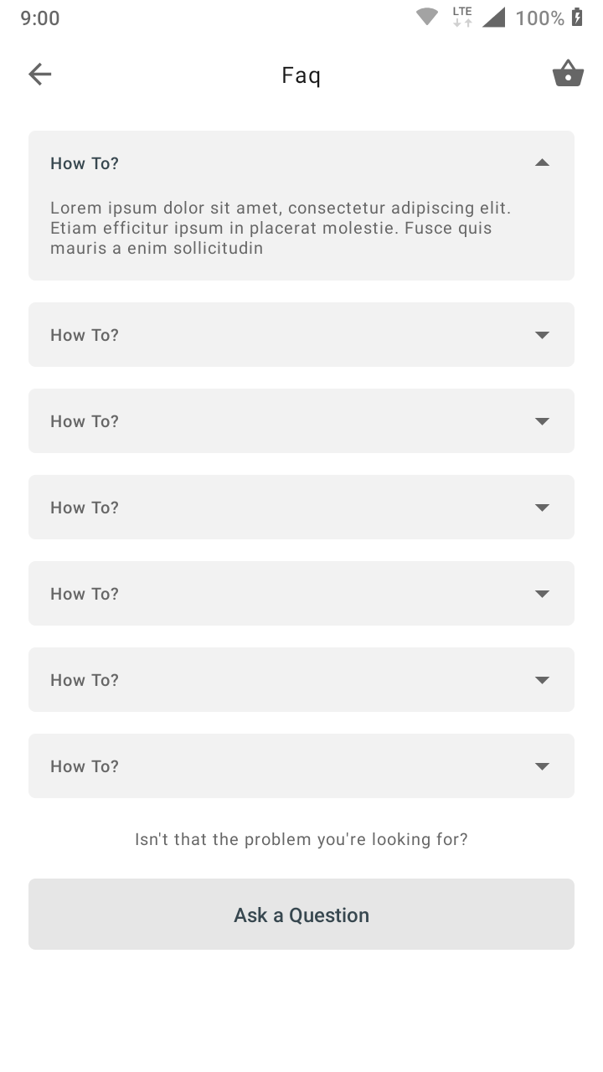Collapse the first How To? answer arrow

[542, 163]
